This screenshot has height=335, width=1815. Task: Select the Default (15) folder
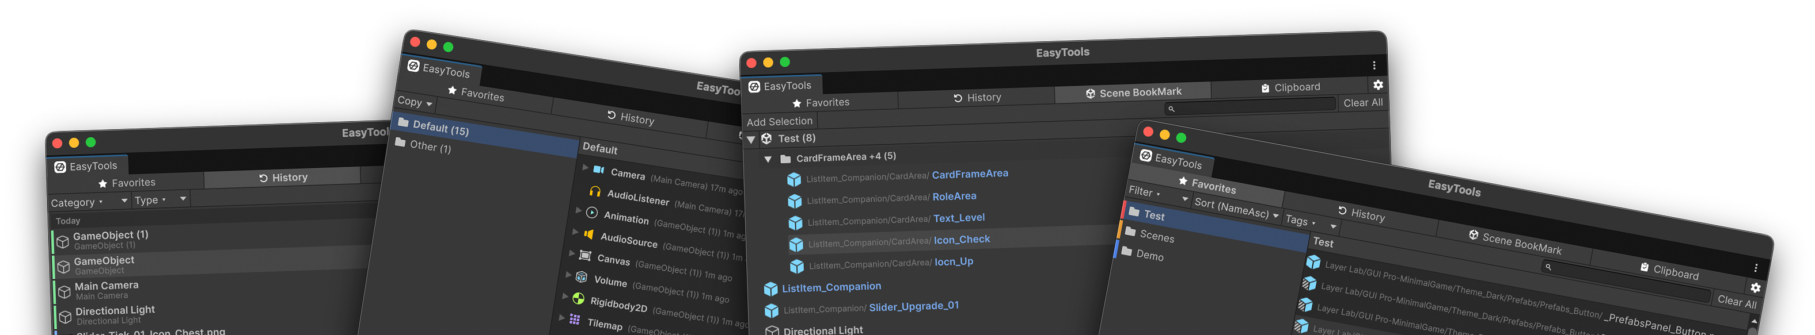tap(486, 134)
